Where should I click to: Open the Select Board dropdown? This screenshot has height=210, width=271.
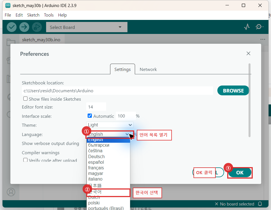click(87, 27)
